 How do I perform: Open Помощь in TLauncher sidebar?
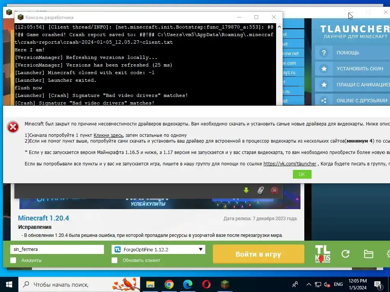[x=352, y=53]
